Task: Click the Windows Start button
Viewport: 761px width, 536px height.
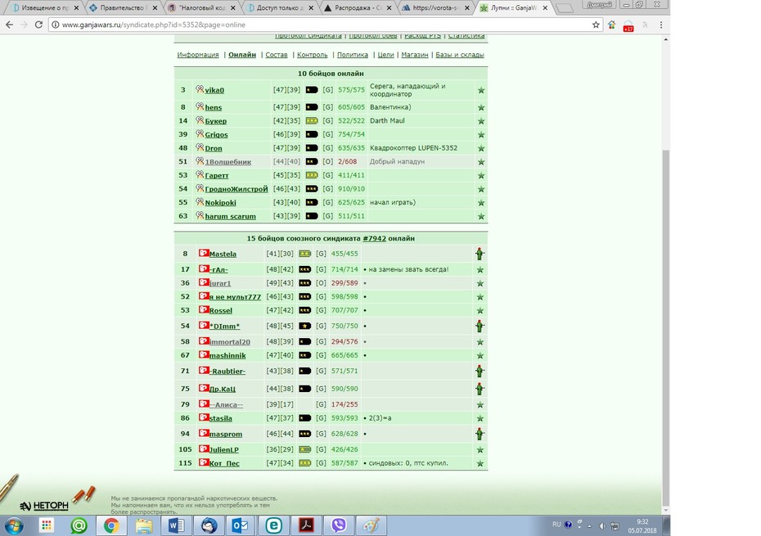Action: click(14, 526)
